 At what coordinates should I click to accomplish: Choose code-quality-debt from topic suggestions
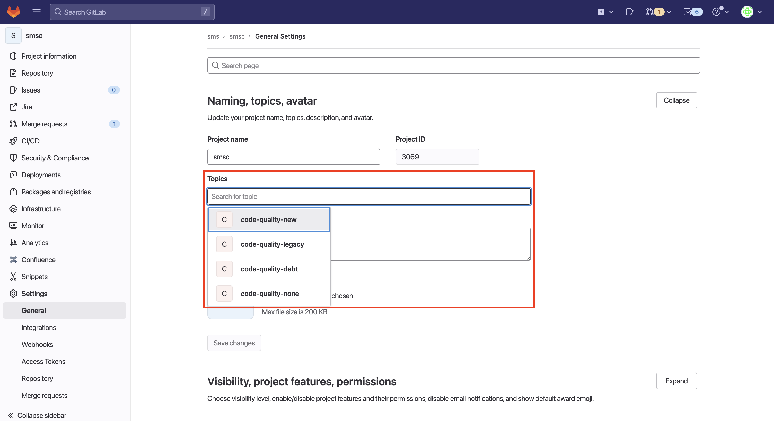coord(269,269)
